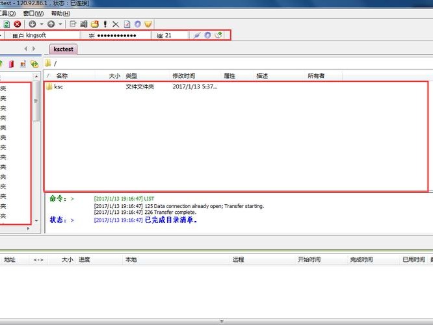The image size is (433, 325).
Task: Click the upload arrow circle icon
Action: 51,24
